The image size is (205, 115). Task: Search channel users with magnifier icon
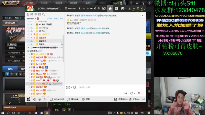(x=43, y=14)
